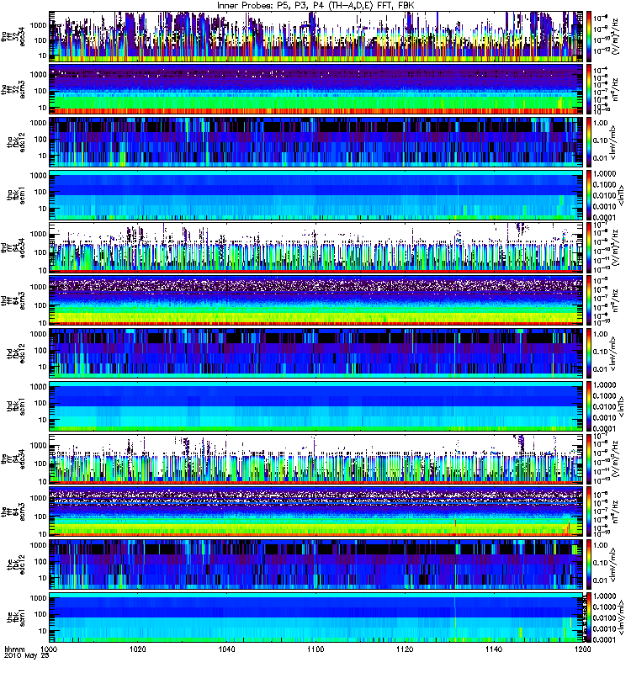Screen dimensions: 631x673
Task: Click the color bar beside thd fff scm3 panel
Action: point(588,300)
